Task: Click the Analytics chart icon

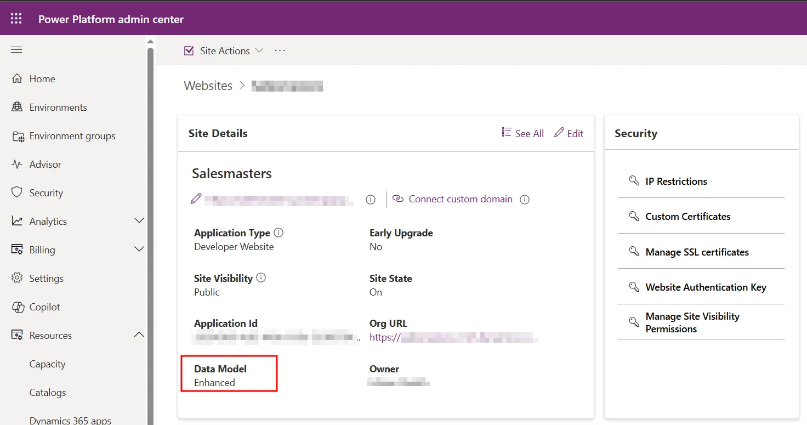Action: tap(17, 221)
